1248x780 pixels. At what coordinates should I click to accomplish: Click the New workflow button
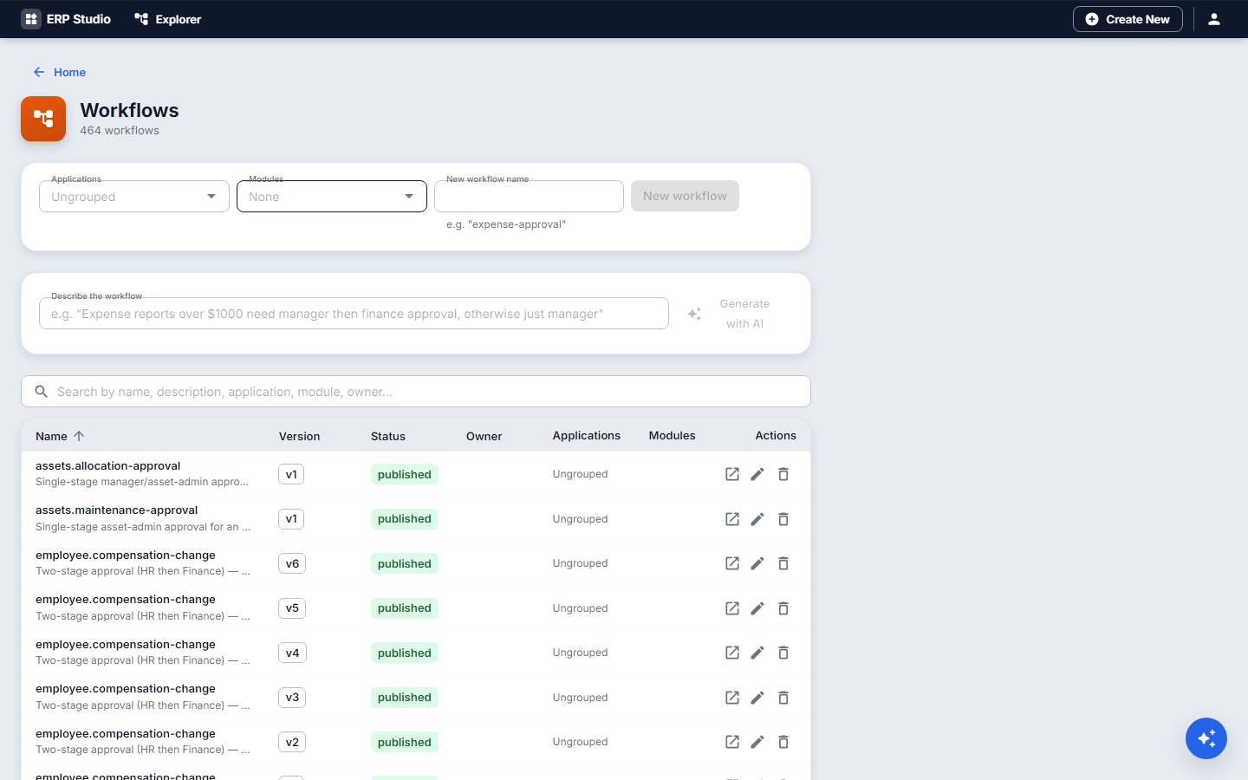pos(685,196)
